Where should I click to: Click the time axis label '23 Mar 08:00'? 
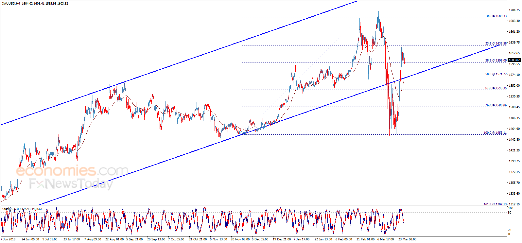(x=407, y=239)
